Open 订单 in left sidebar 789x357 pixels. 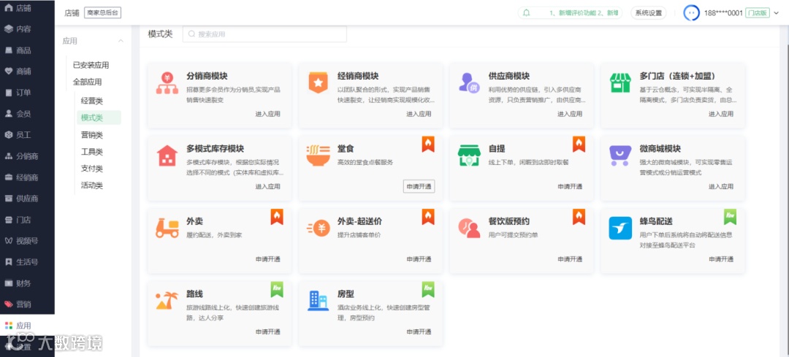(18, 93)
